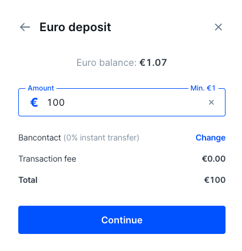Image resolution: width=242 pixels, height=251 pixels.
Task: Click the Amount field label
Action: pyautogui.click(x=41, y=88)
